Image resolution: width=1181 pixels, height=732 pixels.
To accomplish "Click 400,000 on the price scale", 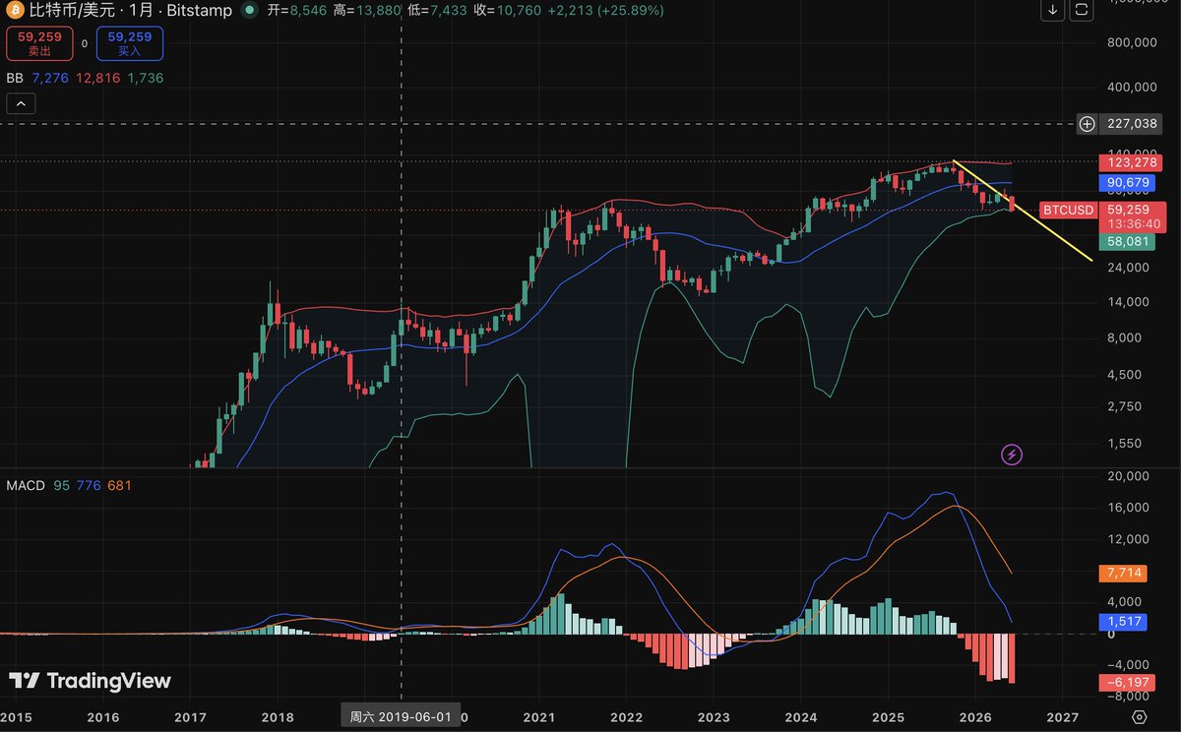I will 1131,88.
